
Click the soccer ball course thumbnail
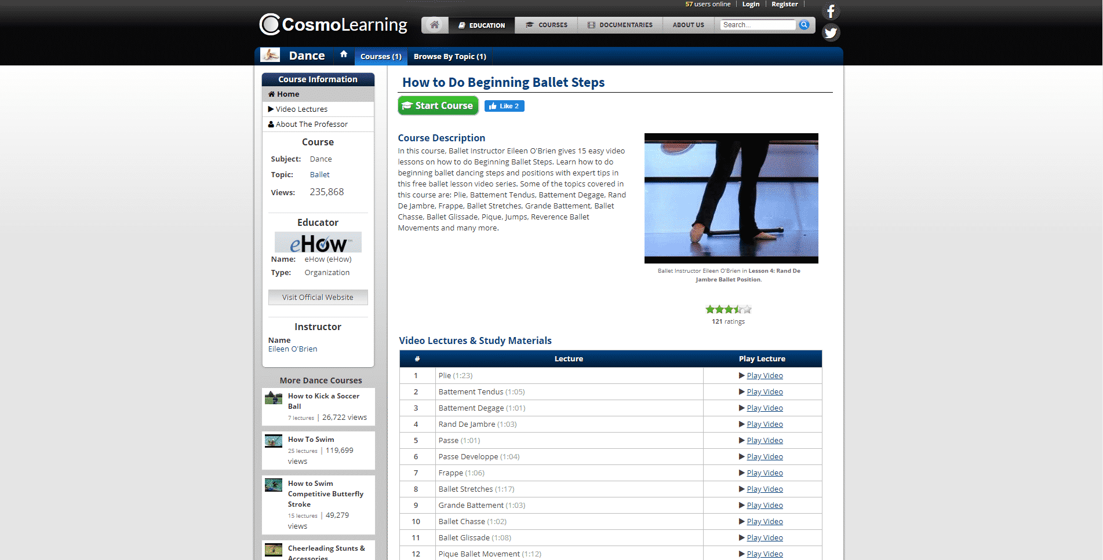tap(274, 397)
